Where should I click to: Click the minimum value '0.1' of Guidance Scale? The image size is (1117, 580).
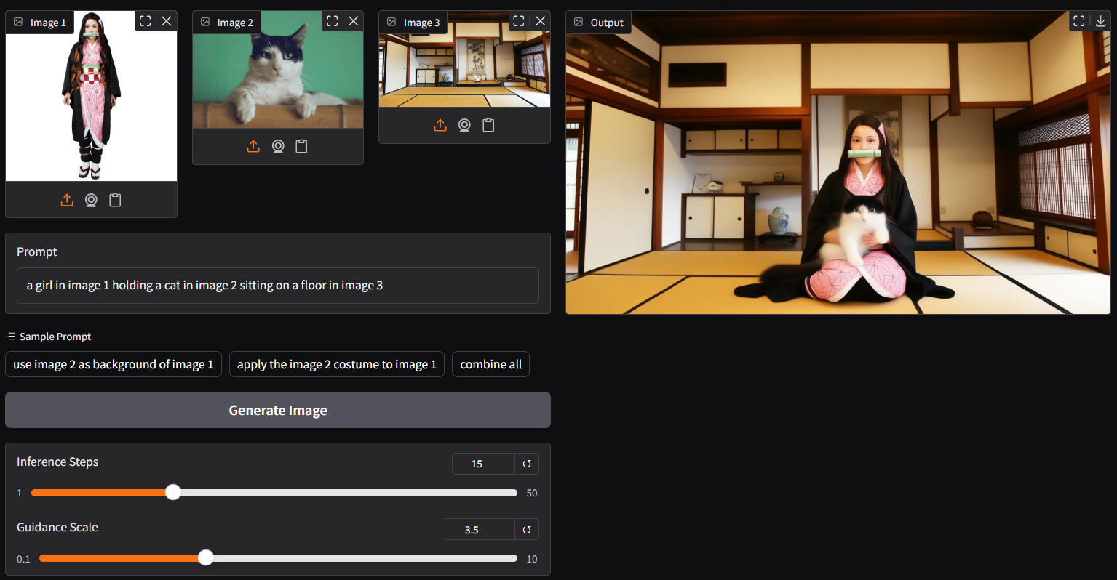(x=23, y=559)
